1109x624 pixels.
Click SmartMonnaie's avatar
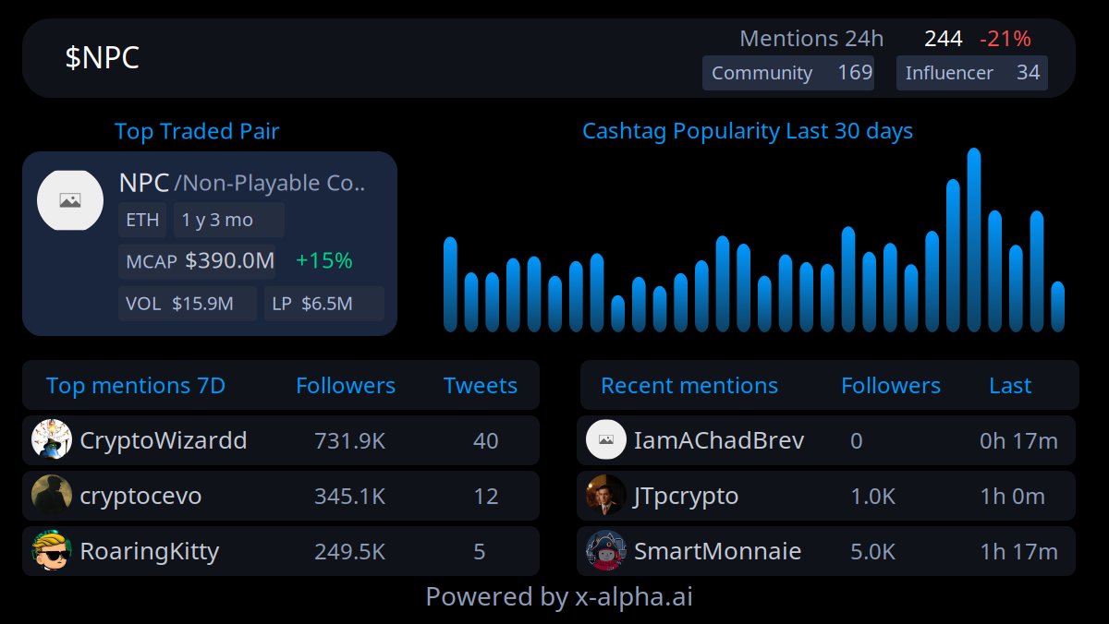tap(606, 551)
